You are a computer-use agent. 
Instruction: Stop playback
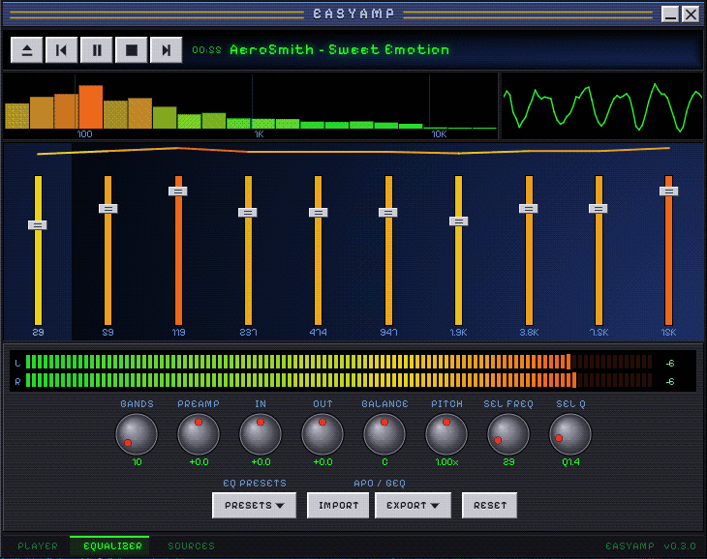click(x=131, y=50)
